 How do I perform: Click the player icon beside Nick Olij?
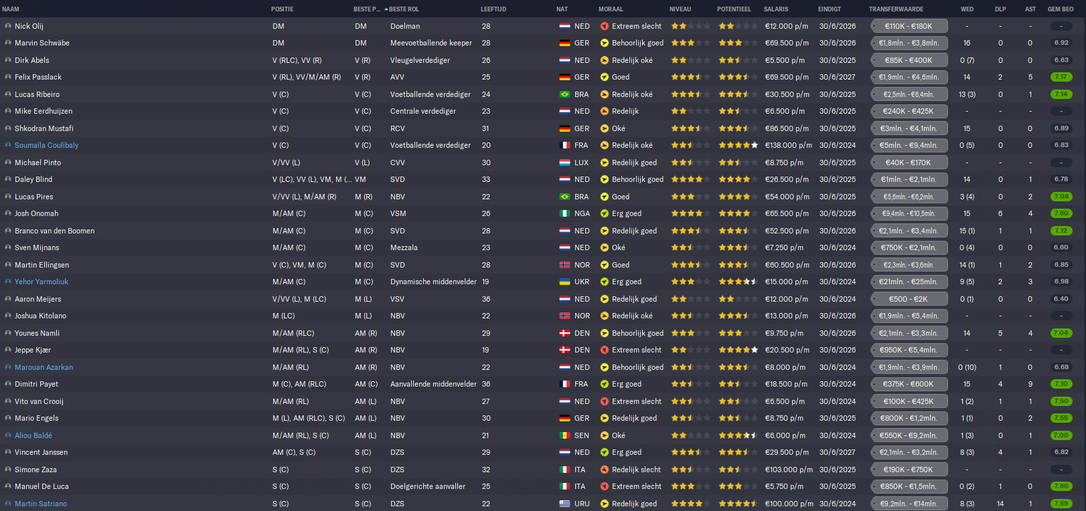[8, 26]
